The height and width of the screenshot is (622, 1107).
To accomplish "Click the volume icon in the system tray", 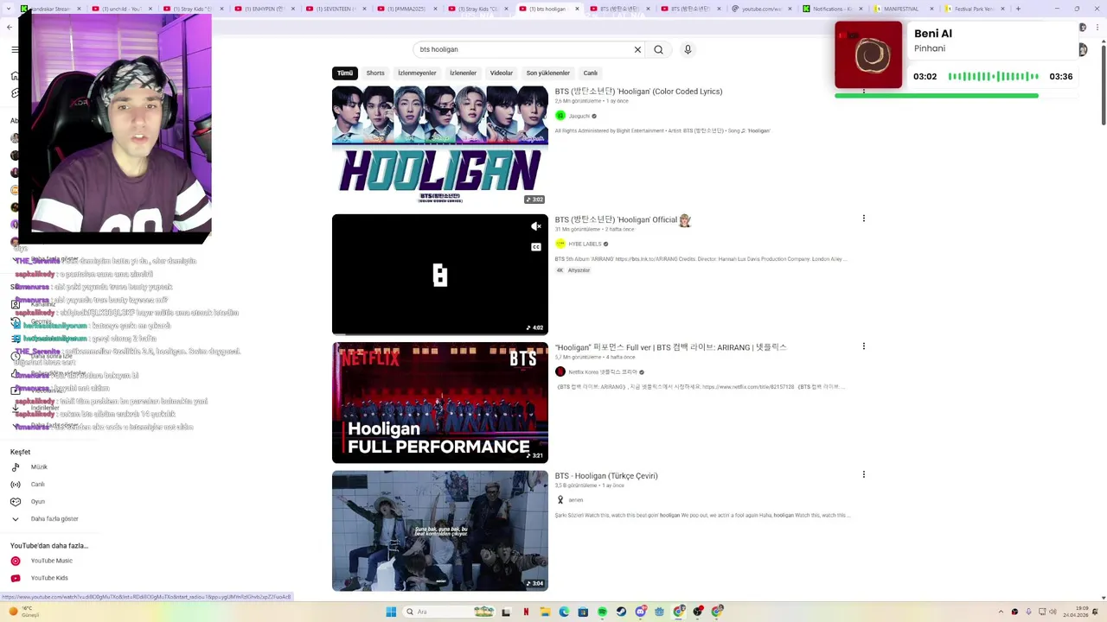I will tap(1053, 612).
